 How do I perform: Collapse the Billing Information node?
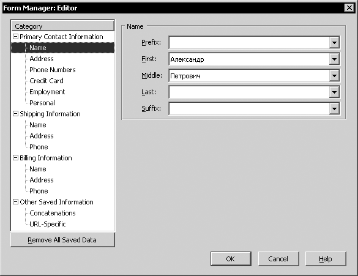pos(15,158)
